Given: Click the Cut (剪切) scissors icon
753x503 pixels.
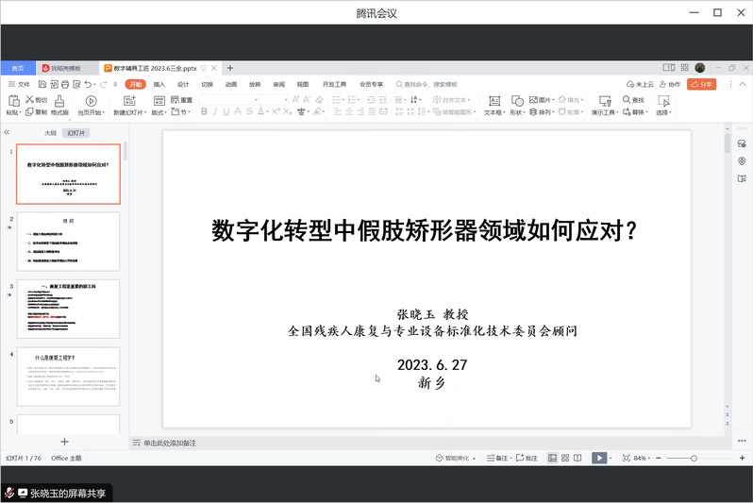Looking at the screenshot, I should tap(30, 99).
